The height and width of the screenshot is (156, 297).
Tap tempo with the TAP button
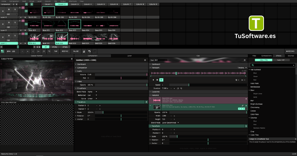tap(56, 51)
